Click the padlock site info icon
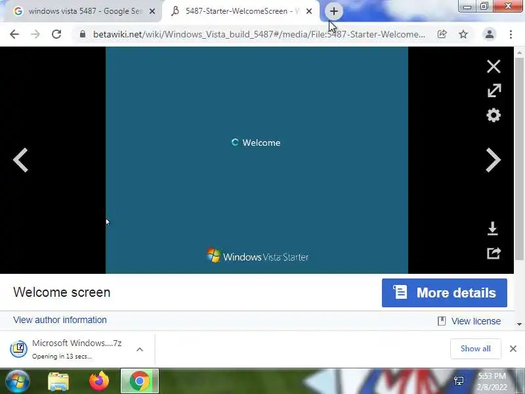 click(x=83, y=34)
